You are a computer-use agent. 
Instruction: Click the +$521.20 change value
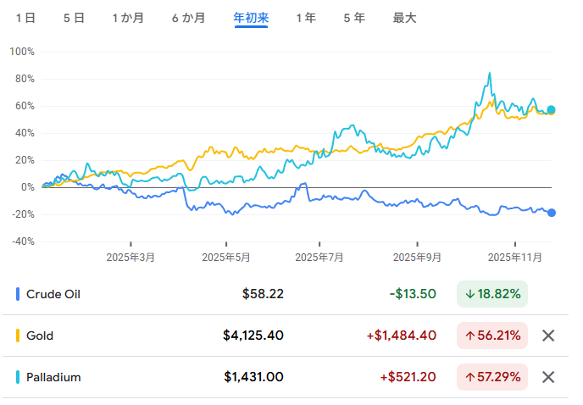pyautogui.click(x=408, y=377)
